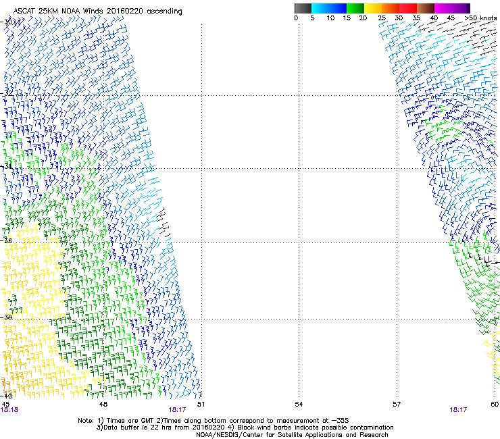The image size is (500, 439).
Task: Click the '35' color scale label
Action: (x=416, y=18)
